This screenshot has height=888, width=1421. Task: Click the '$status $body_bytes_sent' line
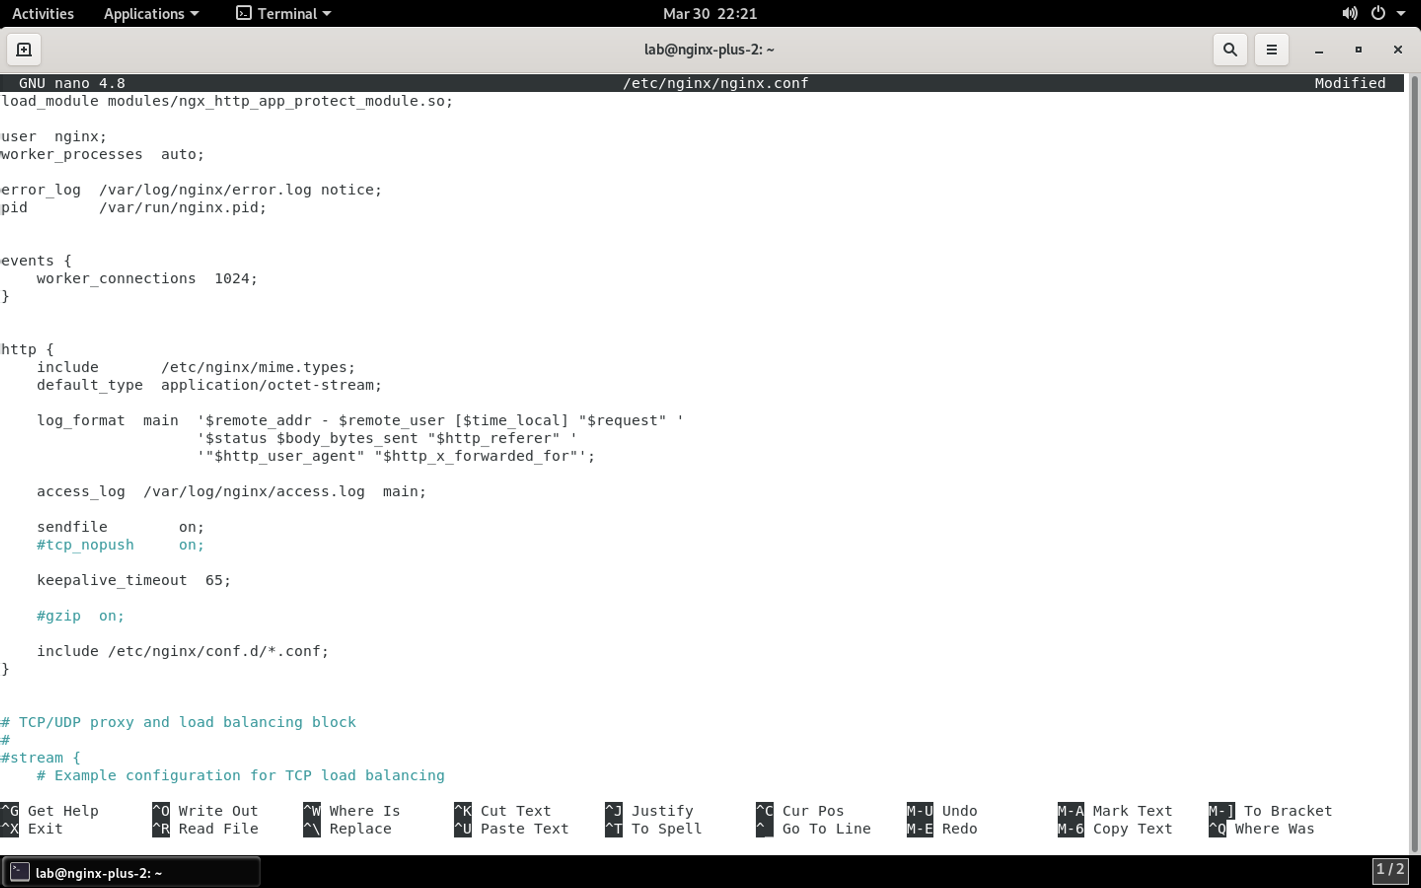click(x=387, y=438)
